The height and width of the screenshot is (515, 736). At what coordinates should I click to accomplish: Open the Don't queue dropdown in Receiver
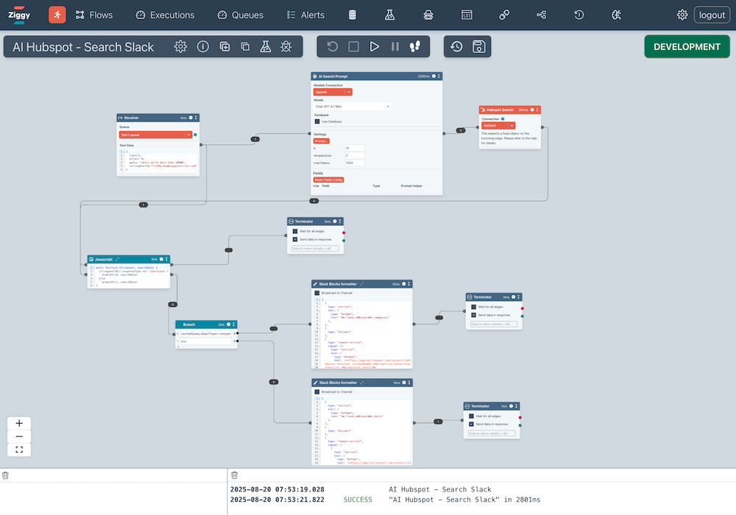pyautogui.click(x=156, y=135)
